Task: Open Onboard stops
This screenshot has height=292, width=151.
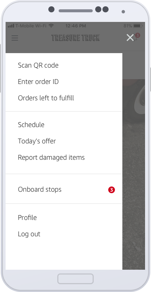Action: [x=64, y=189]
